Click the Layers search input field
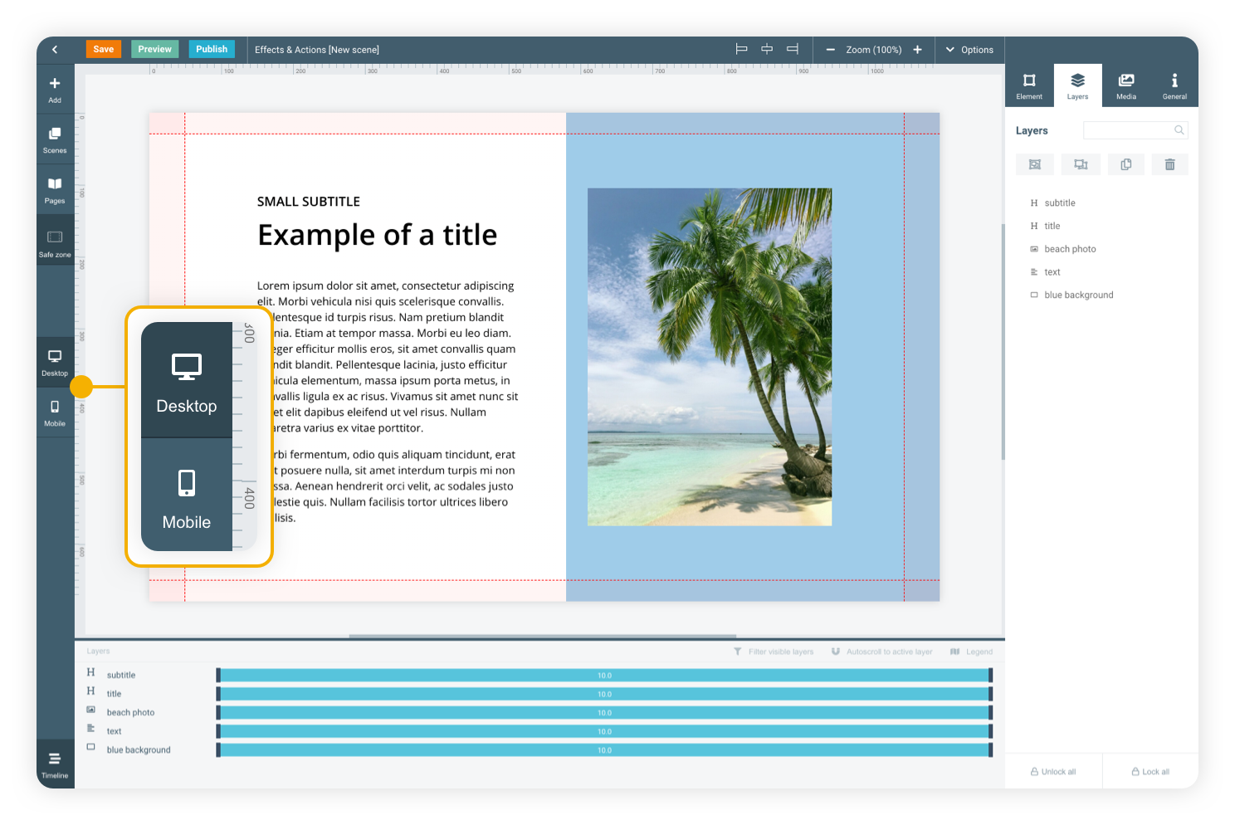 pyautogui.click(x=1129, y=130)
